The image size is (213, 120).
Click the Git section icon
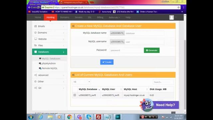coord(36,88)
